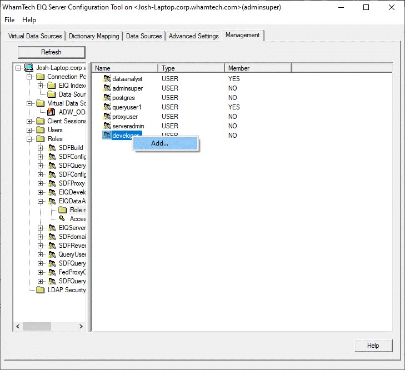Click the Role members folder icon

(63, 210)
